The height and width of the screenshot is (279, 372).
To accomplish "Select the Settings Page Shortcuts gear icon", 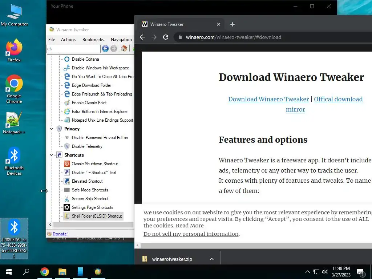I will (67, 207).
